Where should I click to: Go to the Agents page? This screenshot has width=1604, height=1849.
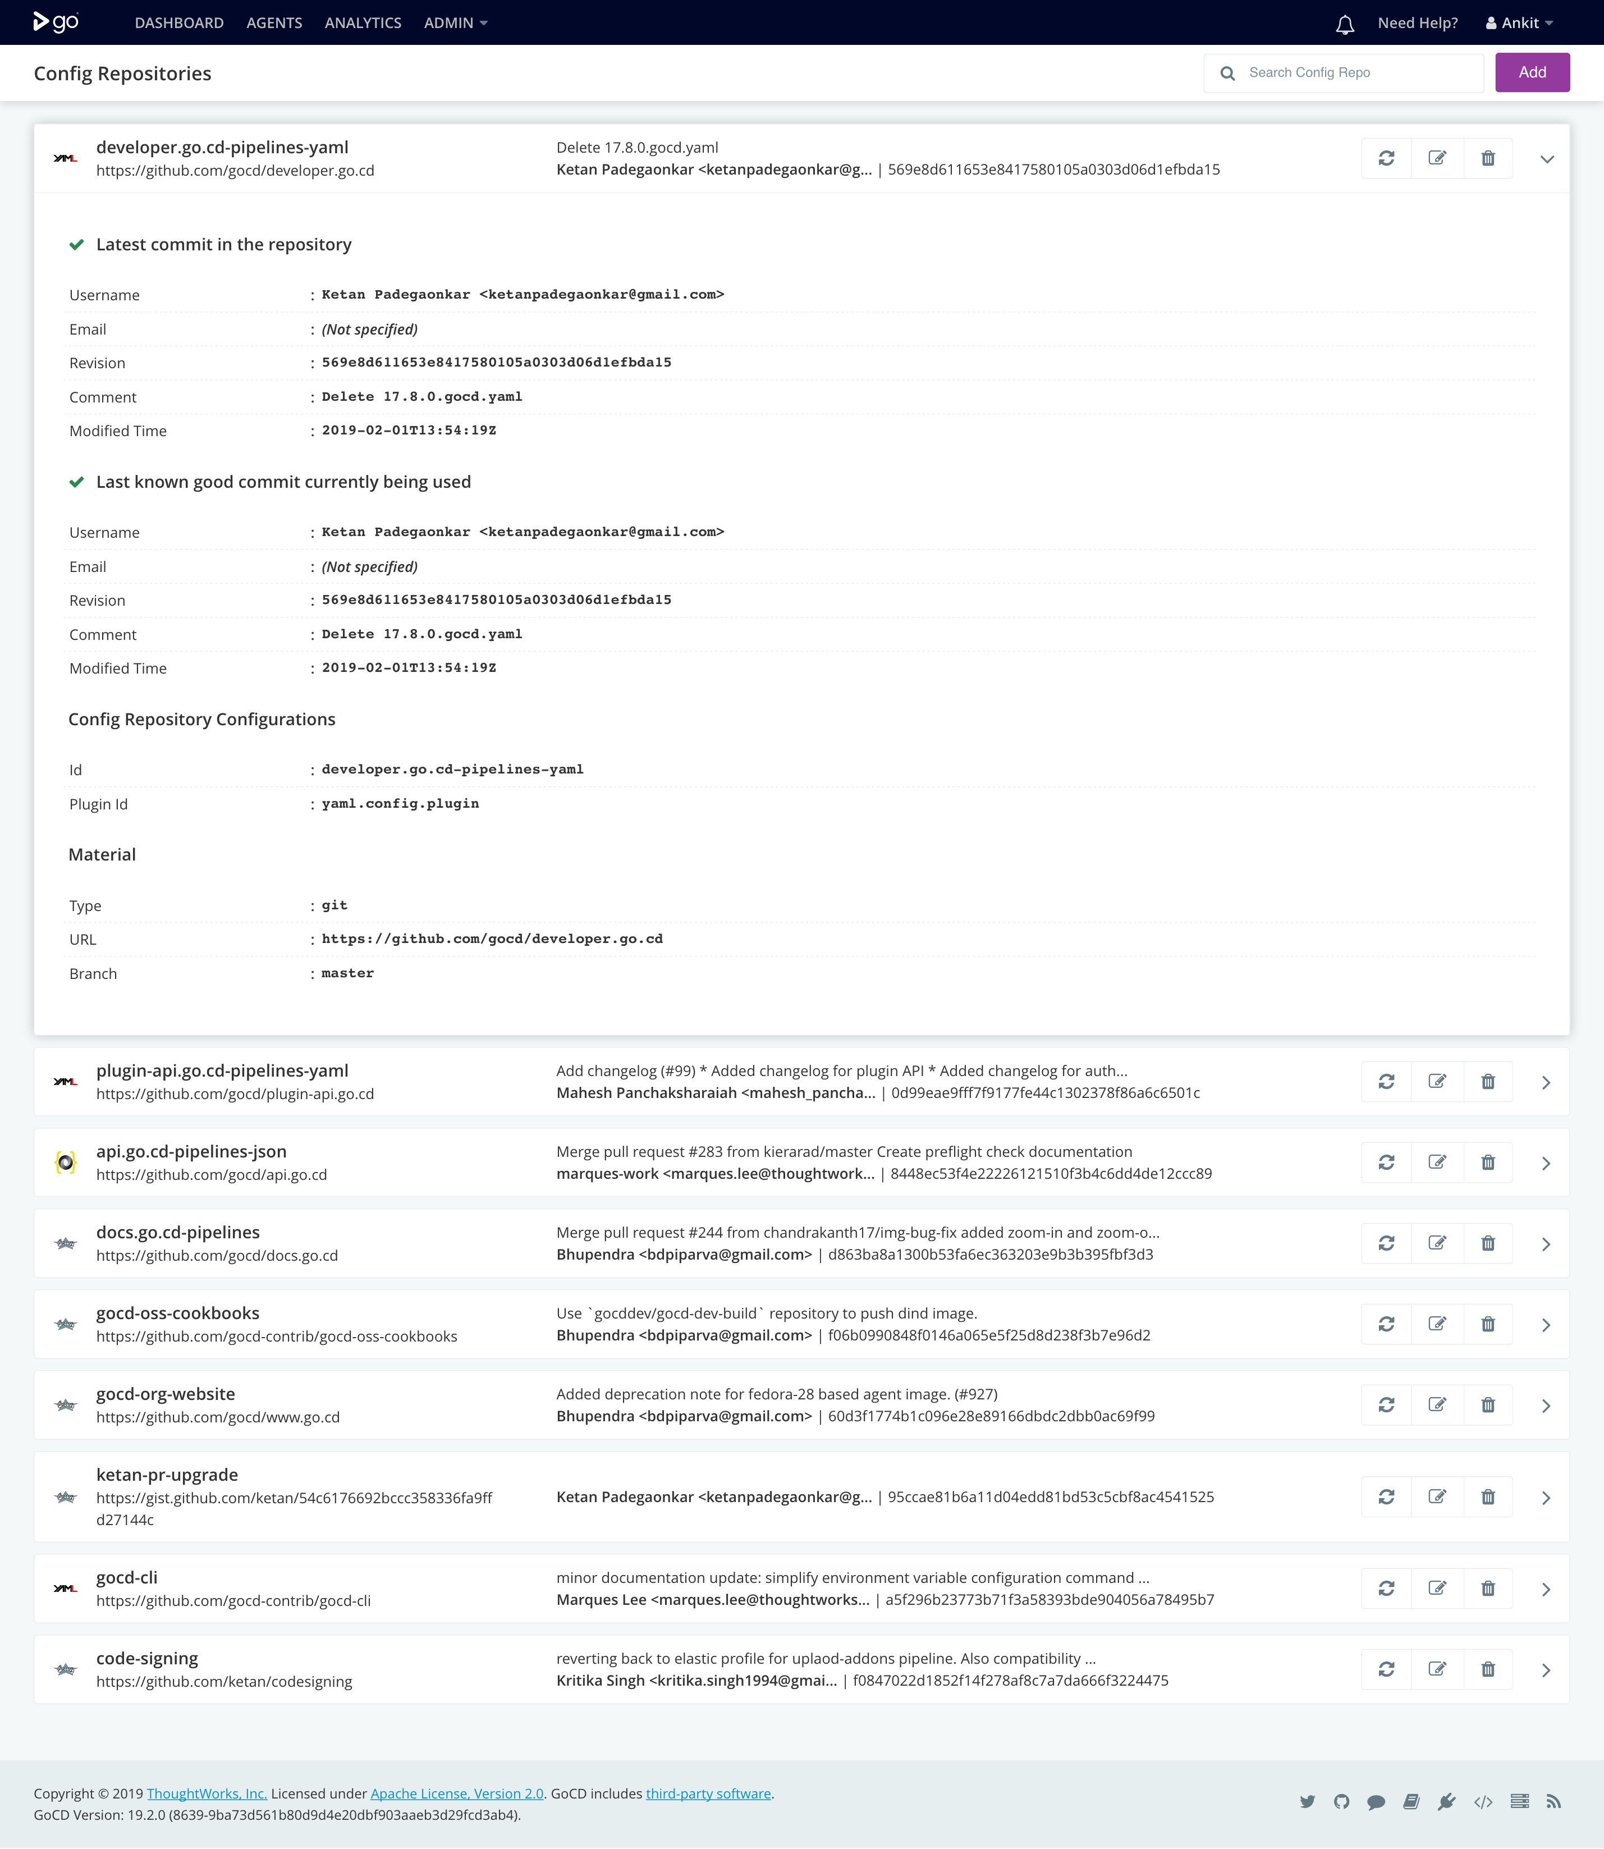point(274,23)
